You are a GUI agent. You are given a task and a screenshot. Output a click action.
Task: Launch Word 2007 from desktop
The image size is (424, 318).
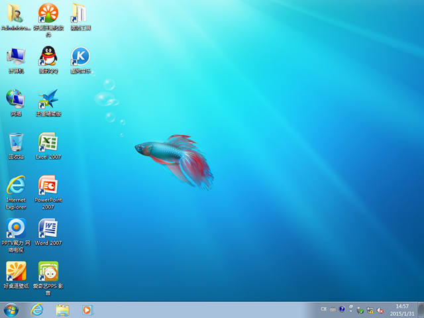pyautogui.click(x=48, y=229)
